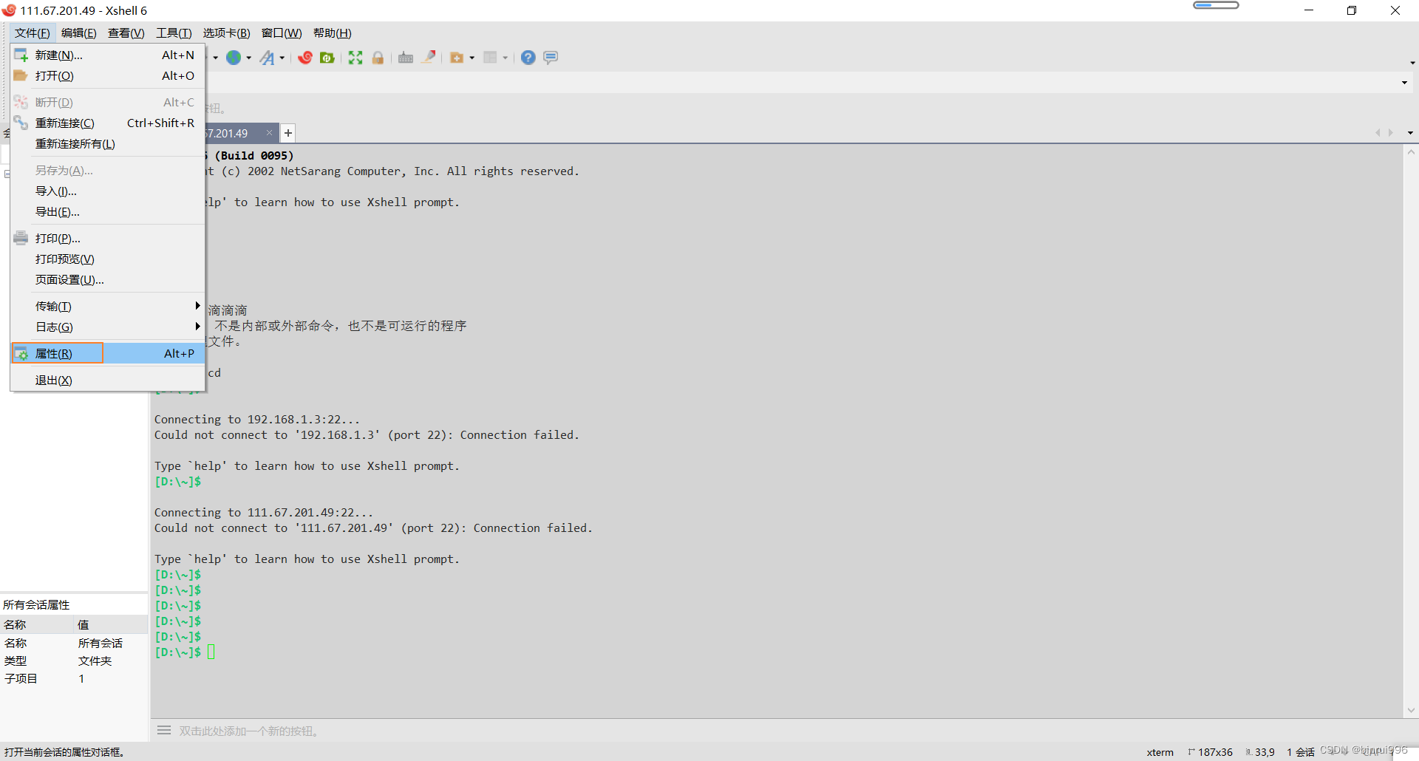Viewport: 1419px width, 761px height.
Task: Click the lock screen padlock icon
Action: (378, 58)
